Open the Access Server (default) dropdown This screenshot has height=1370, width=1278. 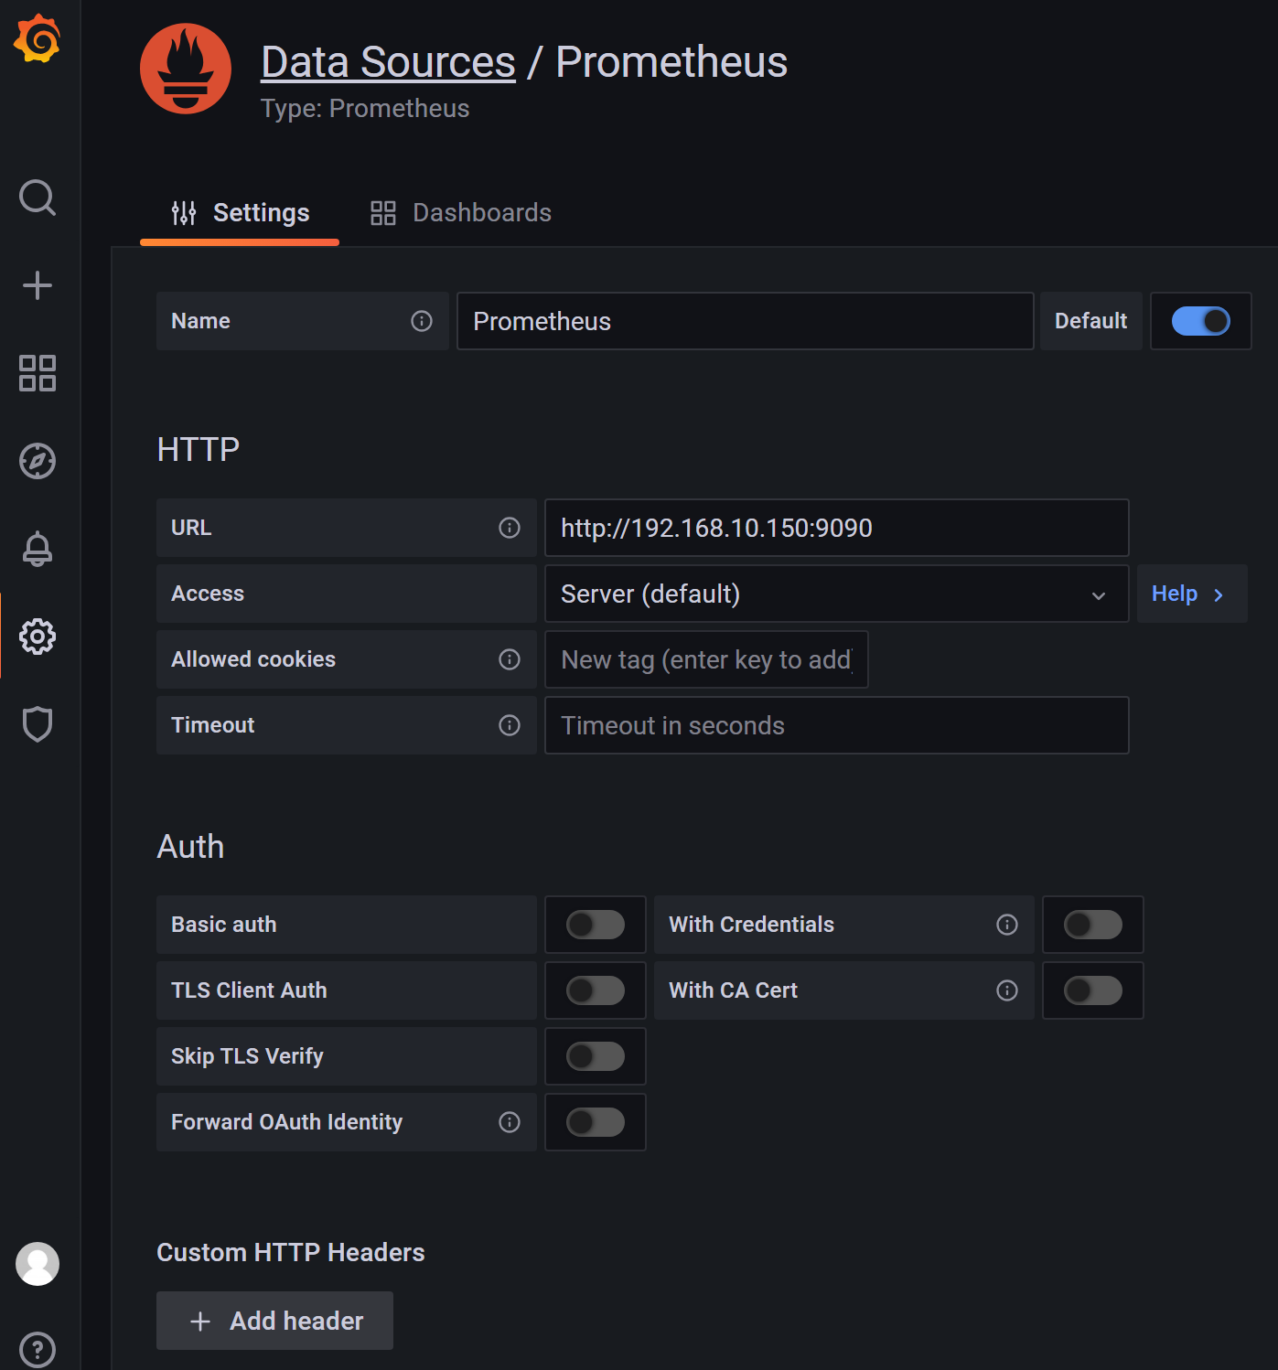click(836, 594)
